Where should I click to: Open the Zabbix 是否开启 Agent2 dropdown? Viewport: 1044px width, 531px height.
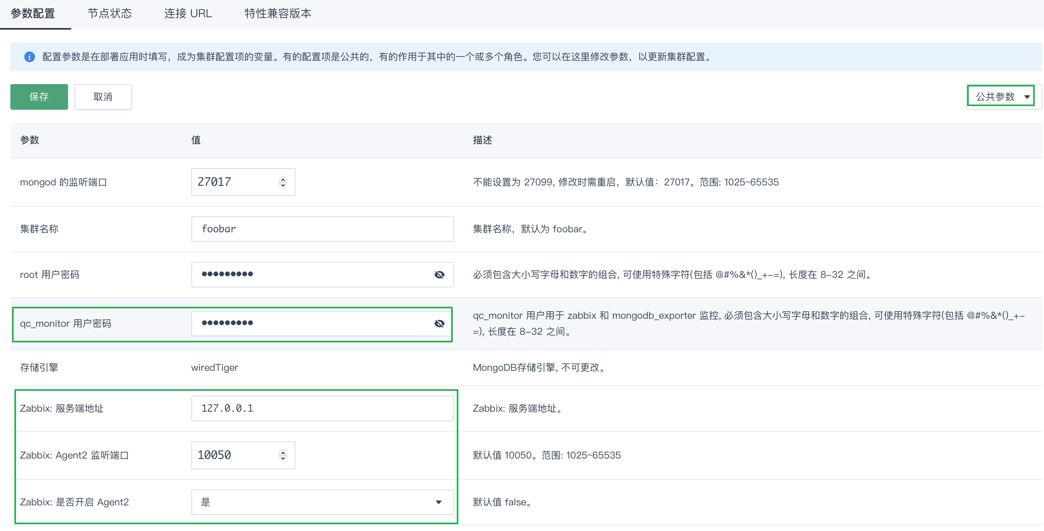tap(322, 502)
